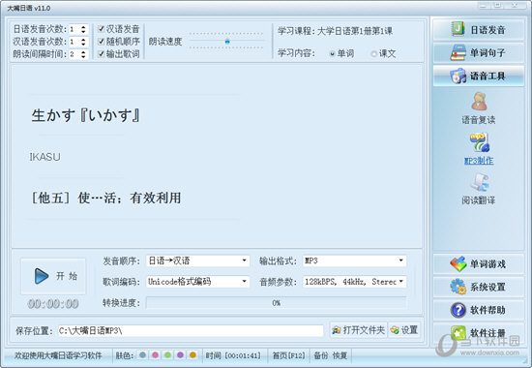Click the romaji text IKASU
Screen dimensions: 532x368
[44, 157]
